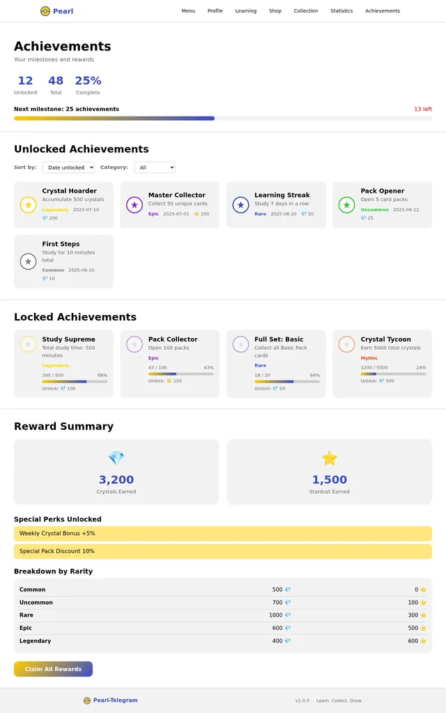Click the v1.0.0 version text in footer
The width and height of the screenshot is (446, 713).
click(x=302, y=700)
